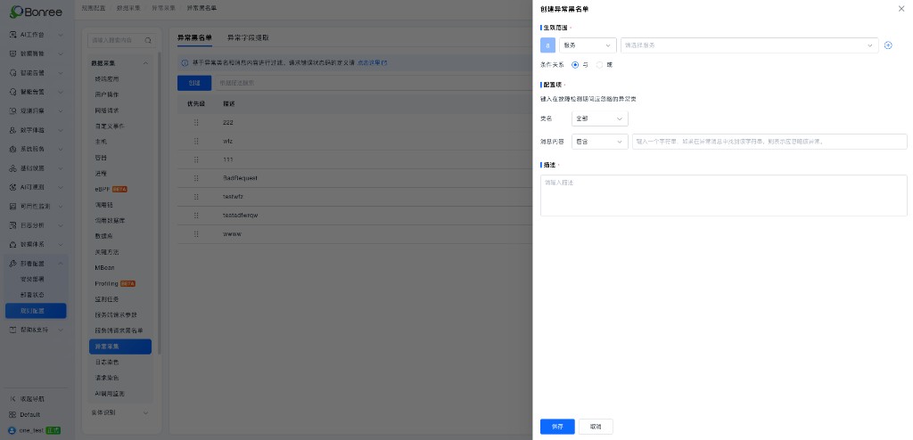Click the 描述 description textarea
The width and height of the screenshot is (913, 440).
(x=724, y=196)
